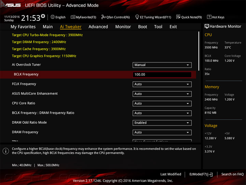The image size is (246, 185).
Task: Click Search on FAQ
Action: 232,174
